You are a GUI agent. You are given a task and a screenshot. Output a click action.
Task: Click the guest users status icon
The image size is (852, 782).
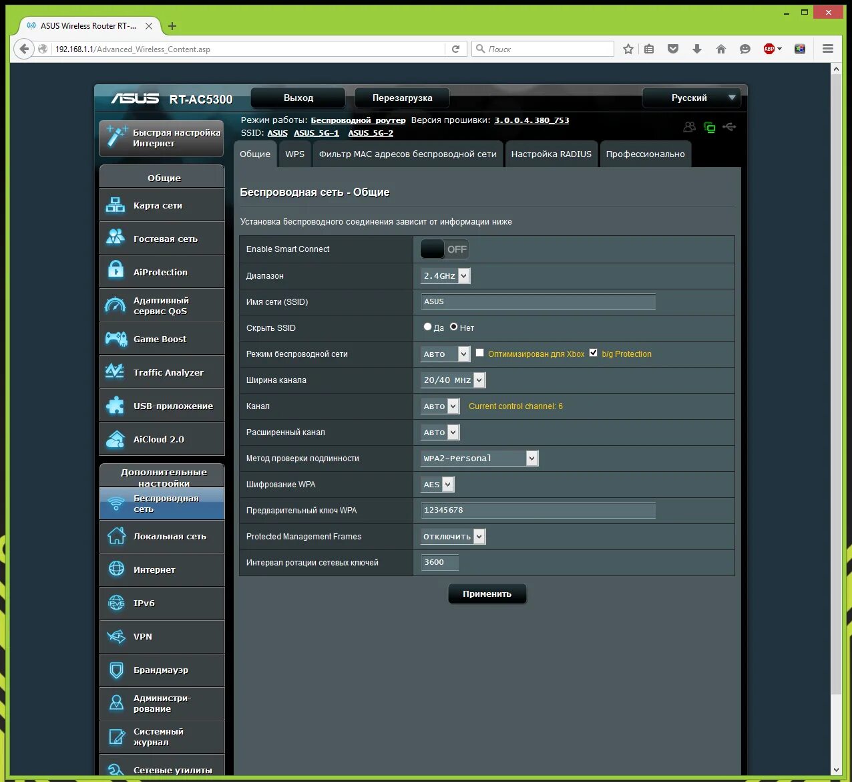(x=690, y=126)
